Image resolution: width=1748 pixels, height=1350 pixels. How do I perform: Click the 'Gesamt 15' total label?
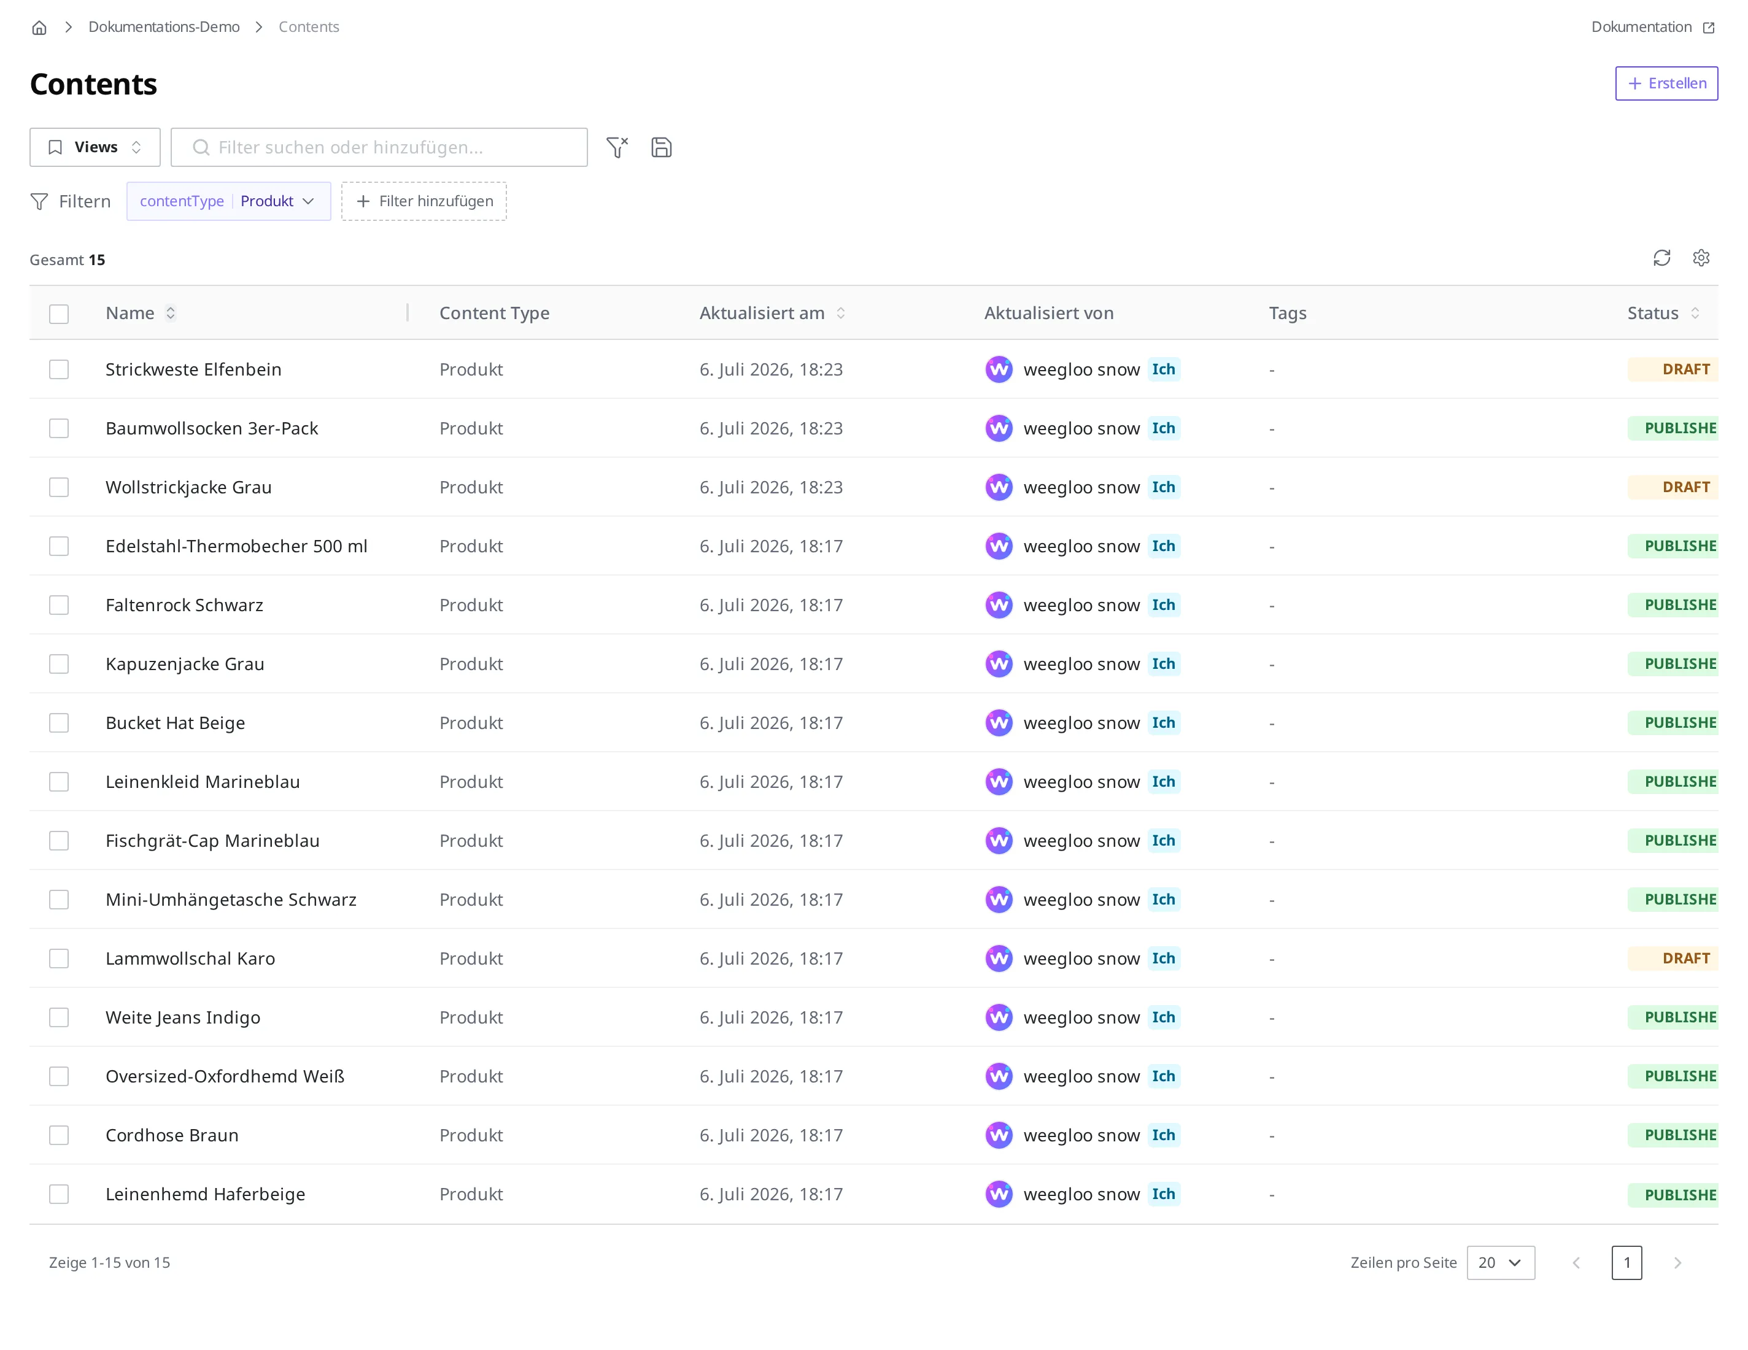click(68, 260)
